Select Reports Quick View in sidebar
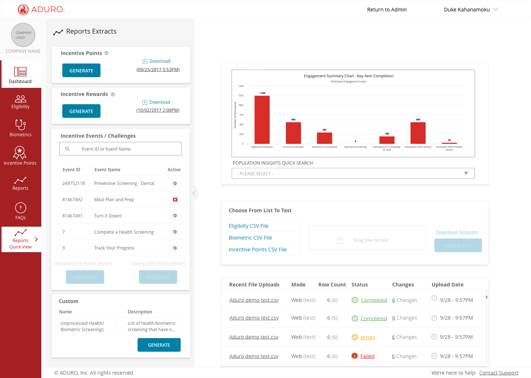531x378 pixels. 21,240
